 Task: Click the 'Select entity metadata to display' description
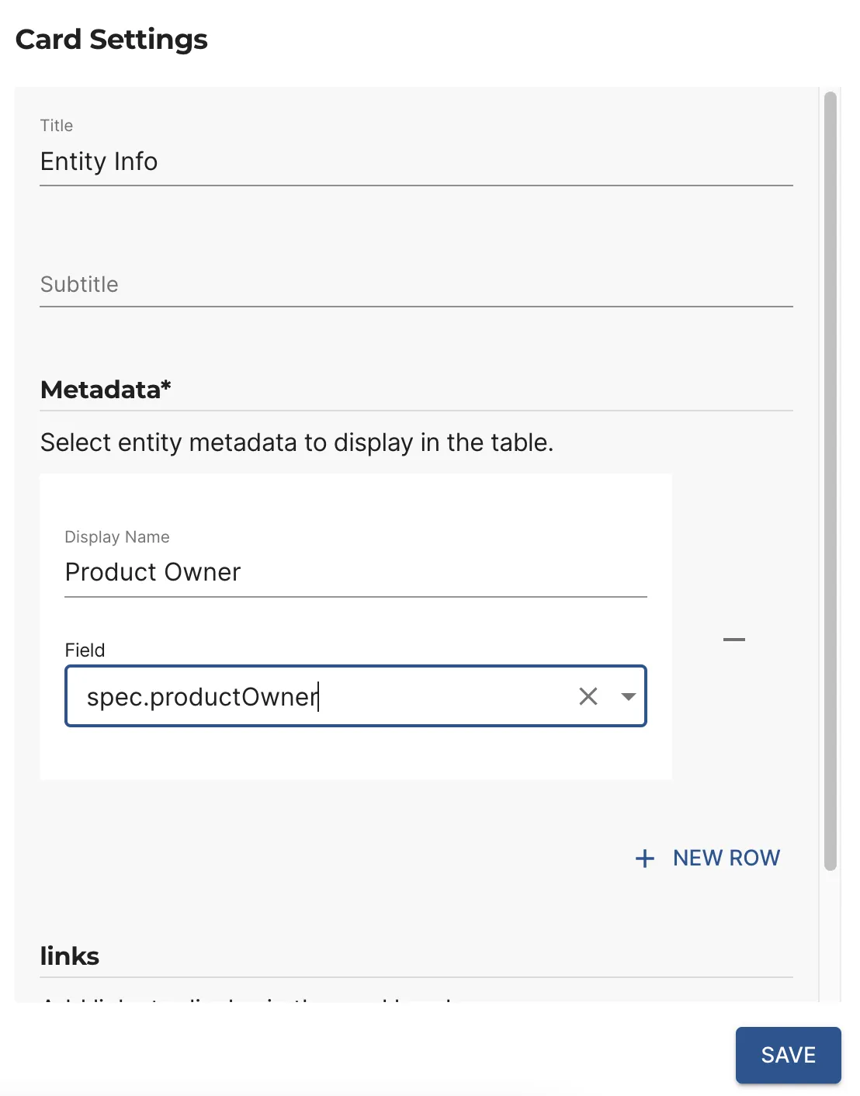[x=296, y=442]
